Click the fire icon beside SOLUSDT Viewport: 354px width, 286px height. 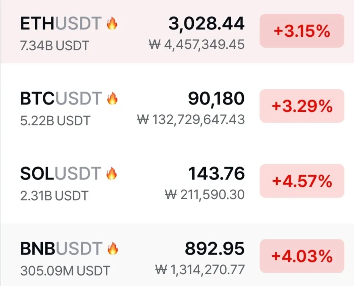(111, 173)
